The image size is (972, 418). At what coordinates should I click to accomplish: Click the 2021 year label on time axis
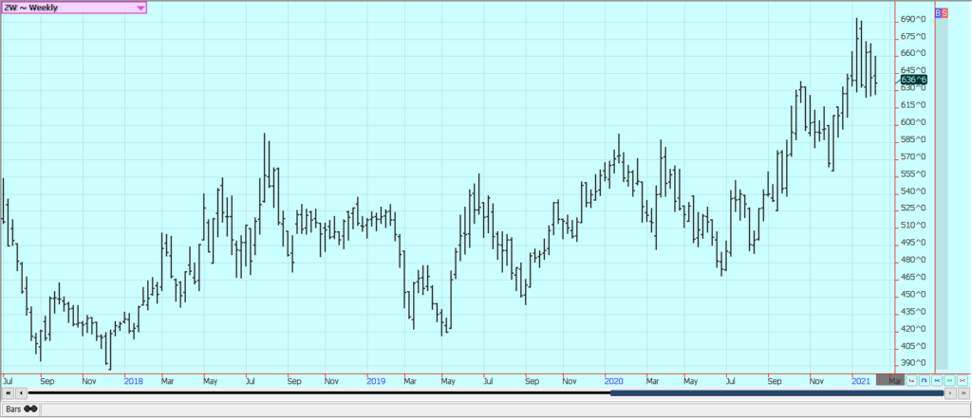(861, 381)
